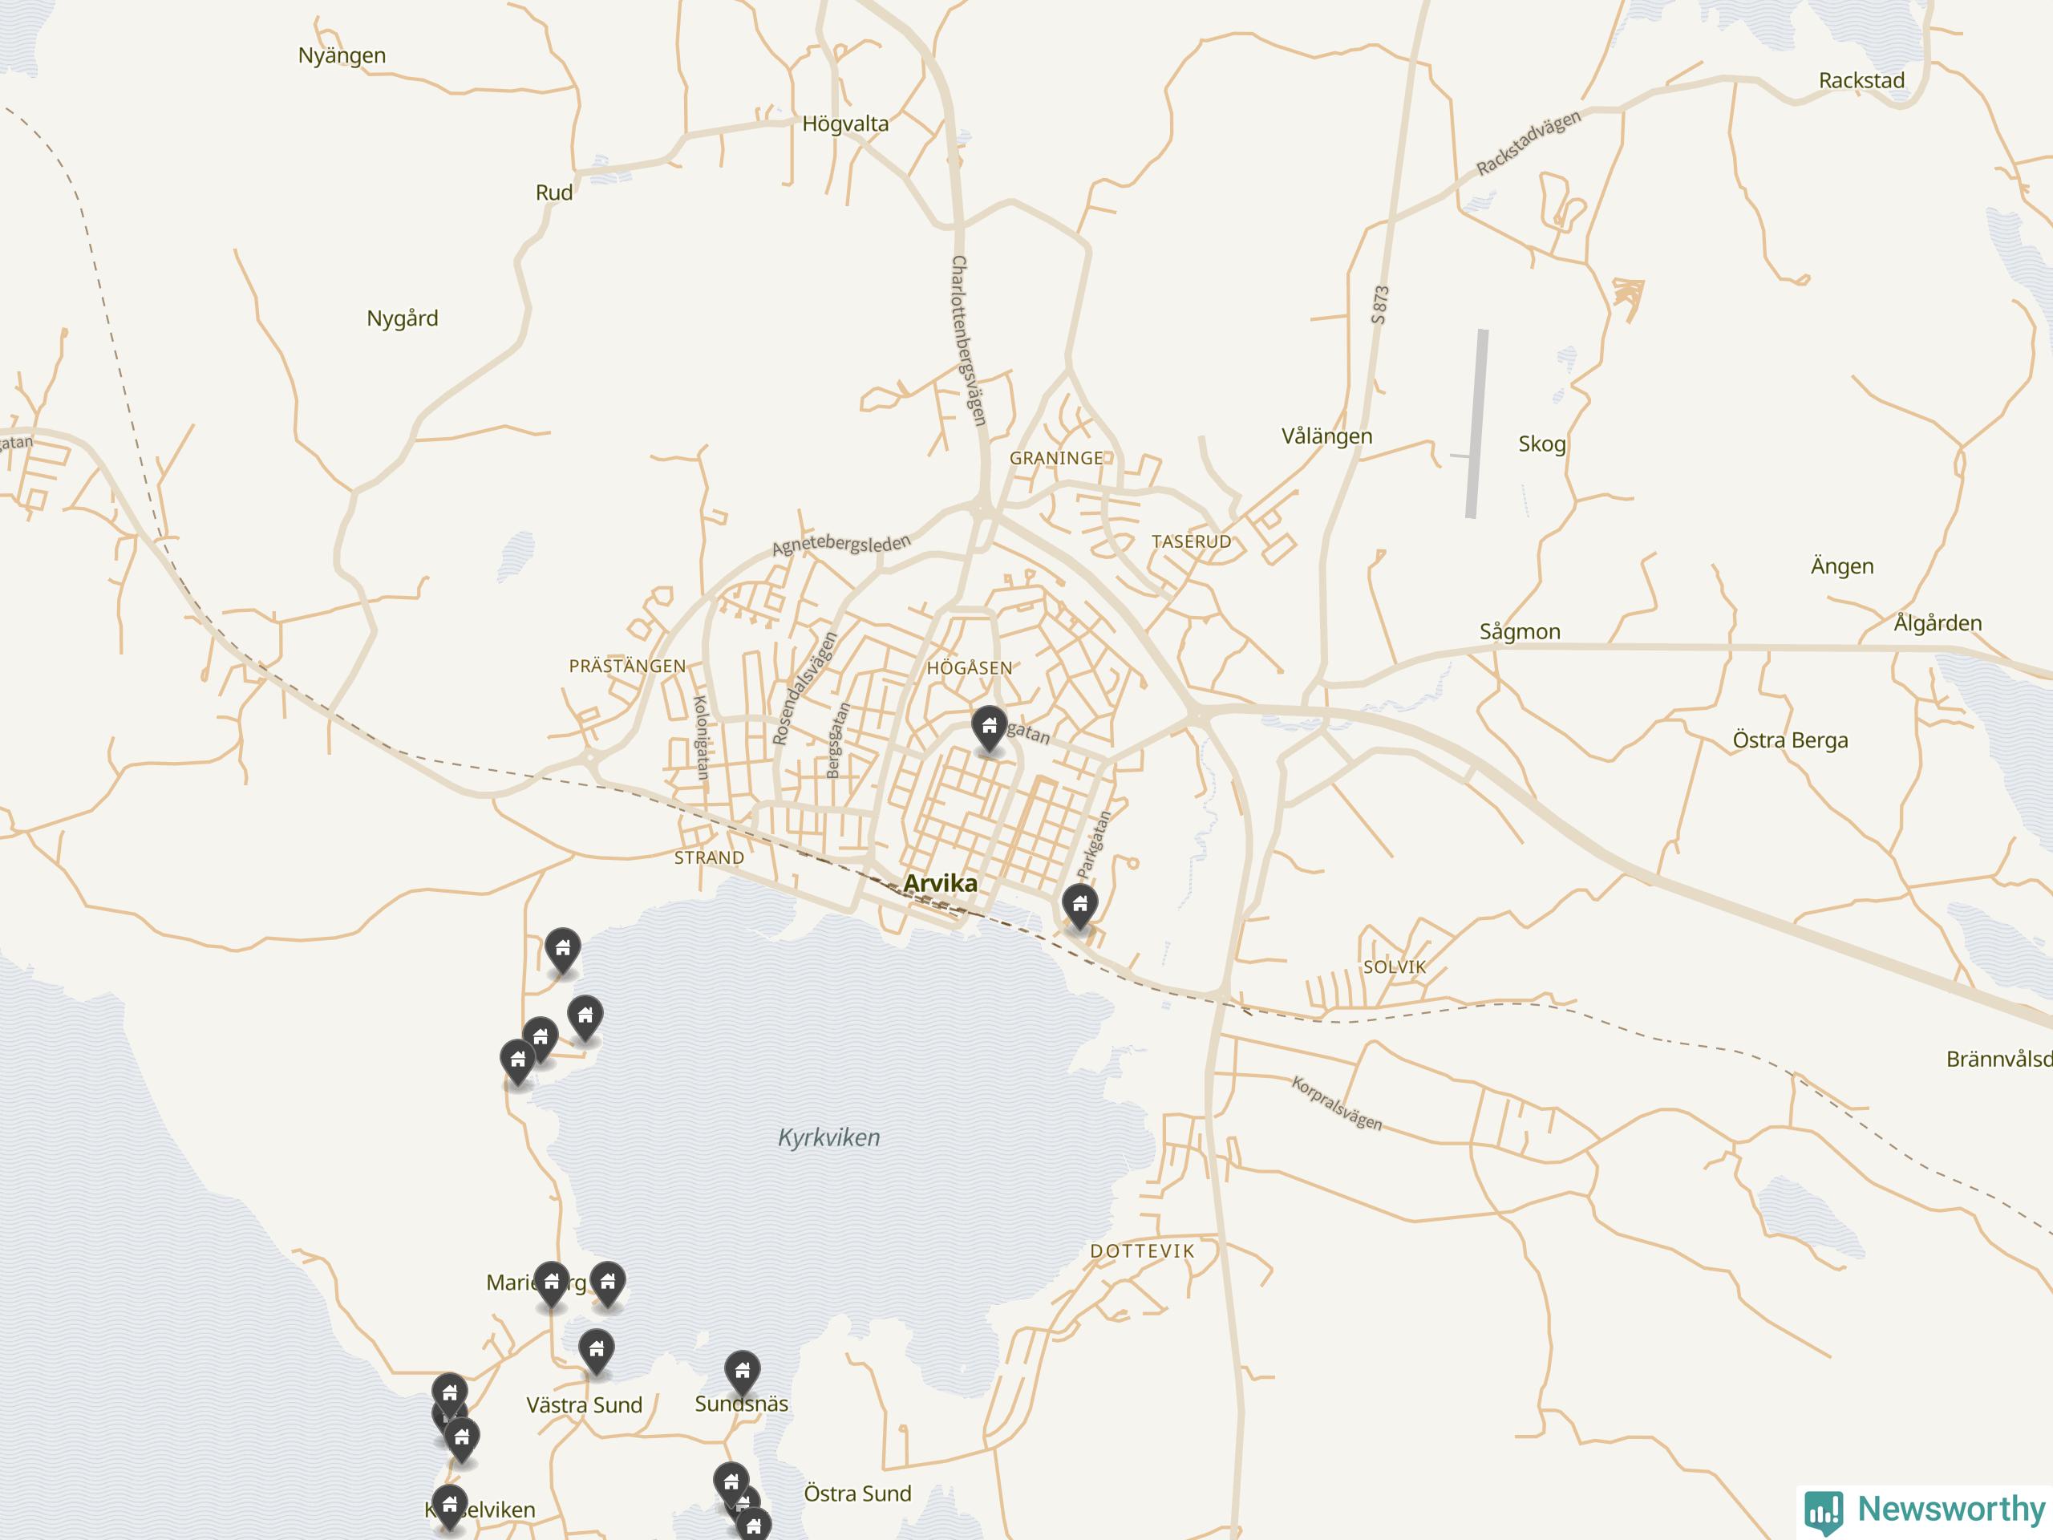This screenshot has height=1540, width=2053.
Task: Open the house marker covering the Mariberg label
Action: [x=551, y=1283]
